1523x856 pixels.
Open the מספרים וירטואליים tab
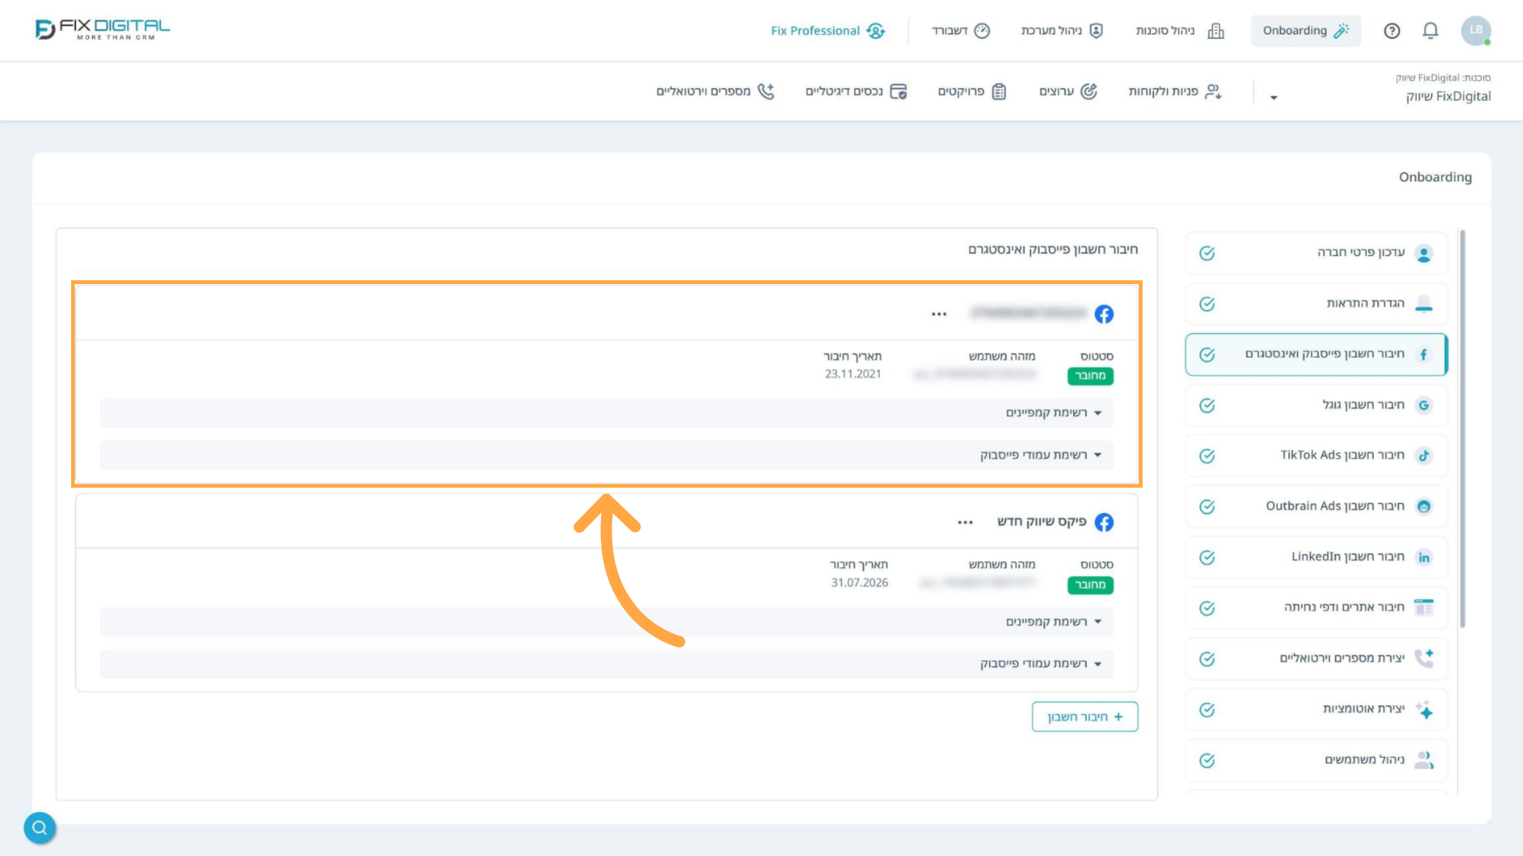click(x=716, y=91)
